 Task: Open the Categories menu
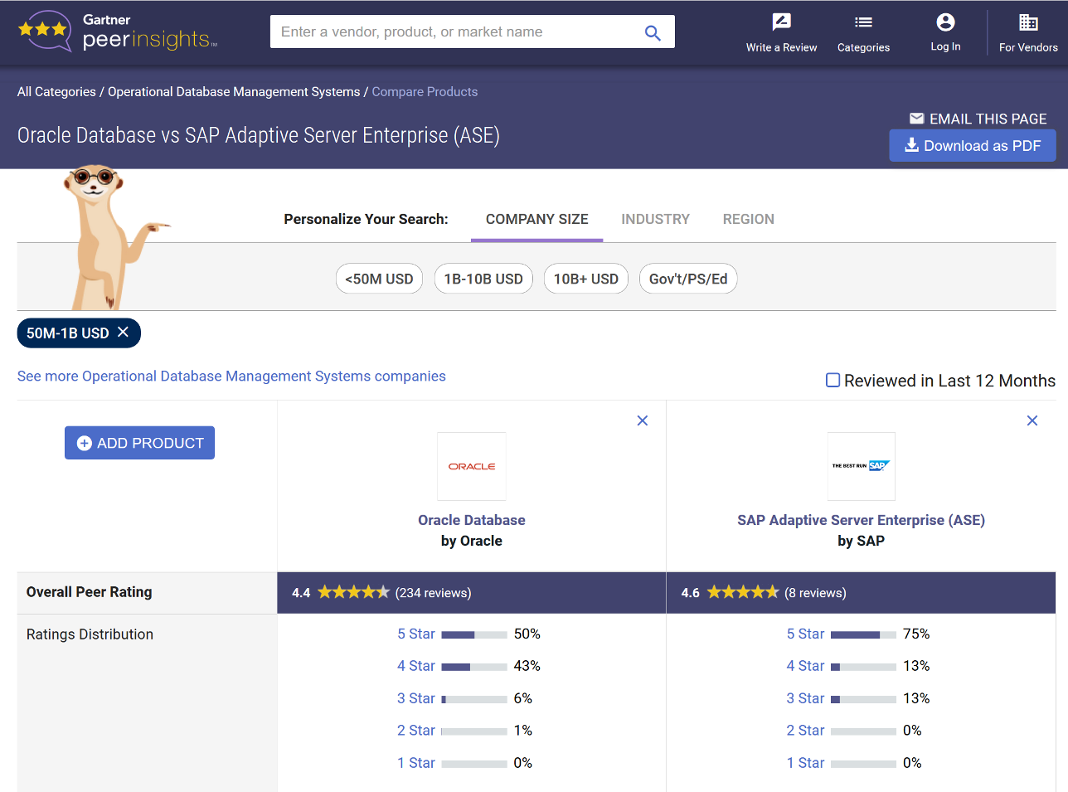[863, 33]
